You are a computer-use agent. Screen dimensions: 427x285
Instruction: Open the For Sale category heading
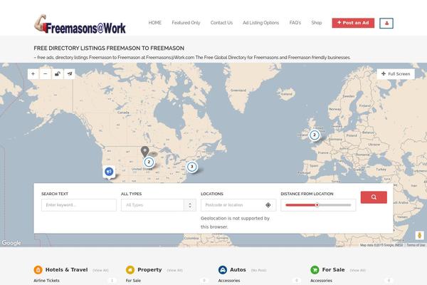[333, 270]
